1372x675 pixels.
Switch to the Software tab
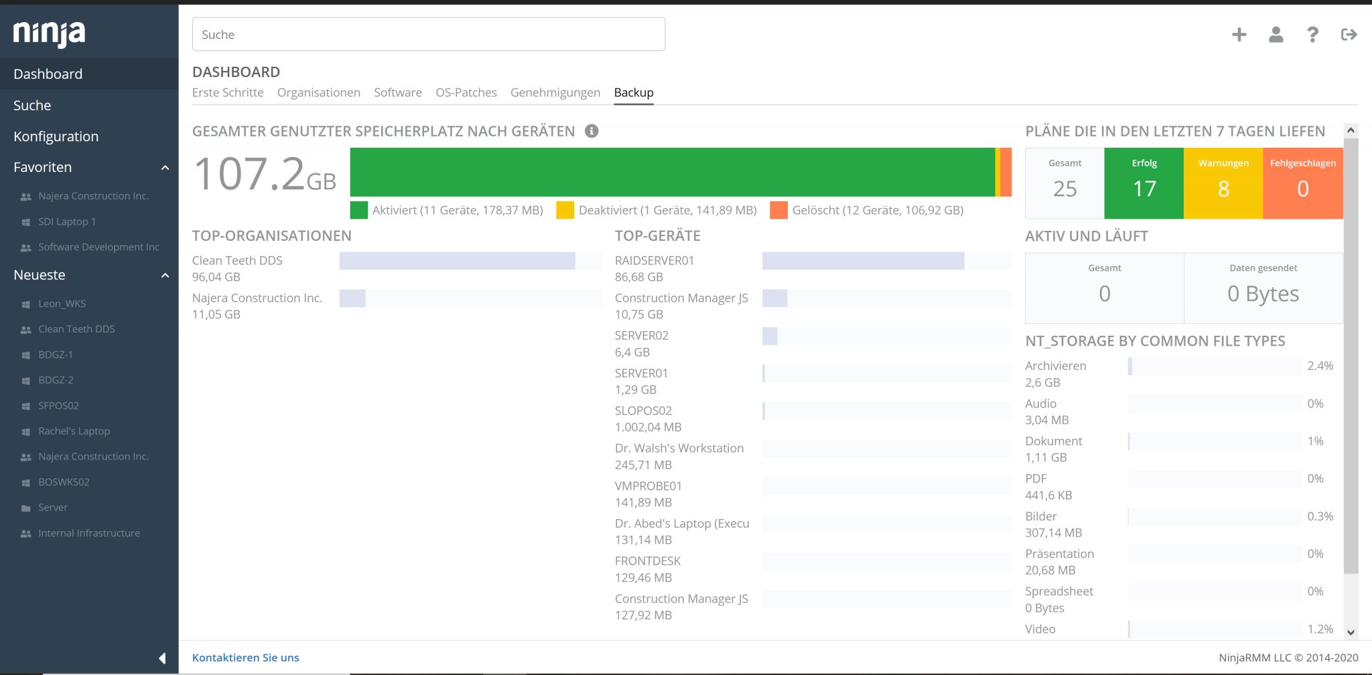tap(398, 92)
